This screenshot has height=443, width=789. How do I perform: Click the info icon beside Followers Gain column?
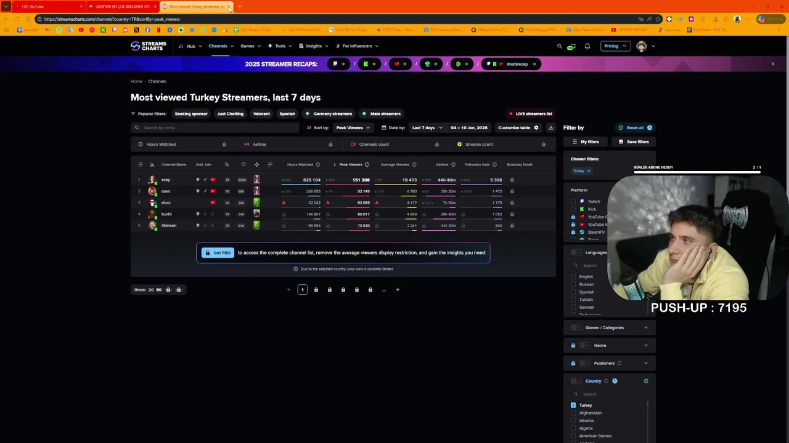click(x=494, y=164)
